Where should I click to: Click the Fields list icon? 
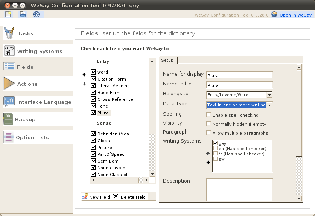(9, 66)
